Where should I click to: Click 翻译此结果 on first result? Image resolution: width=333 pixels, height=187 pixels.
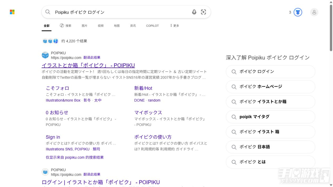pyautogui.click(x=92, y=58)
